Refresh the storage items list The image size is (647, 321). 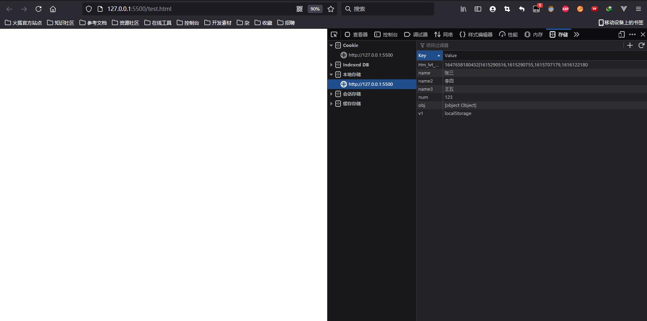point(641,45)
